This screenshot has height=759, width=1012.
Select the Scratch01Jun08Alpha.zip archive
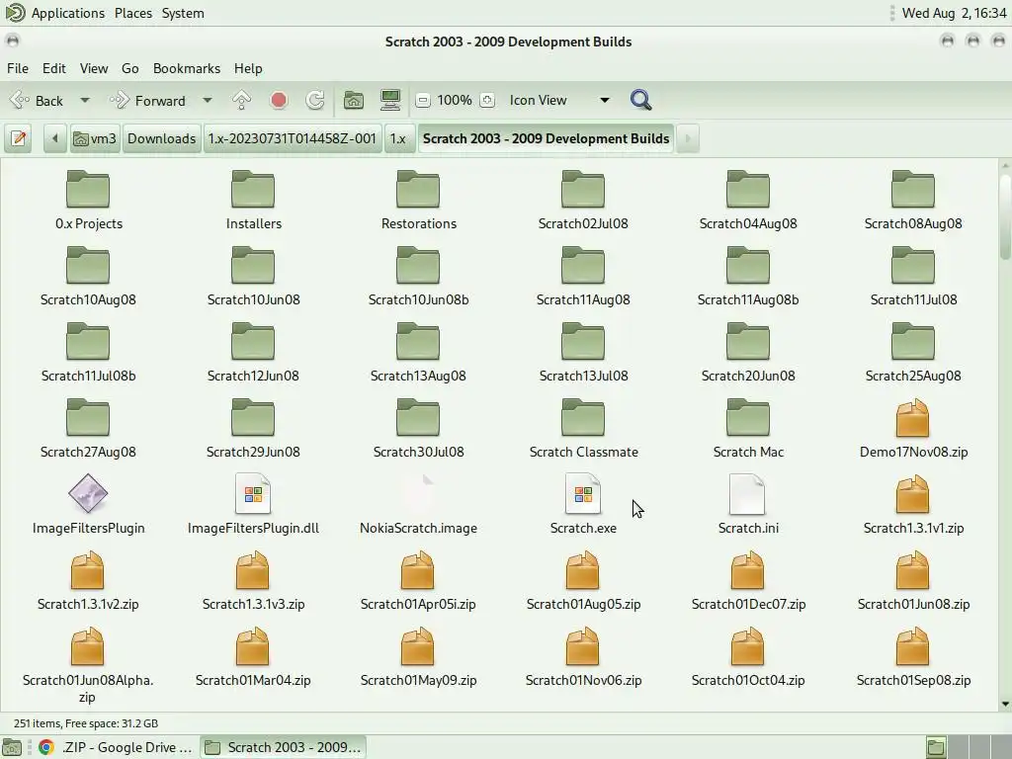tap(88, 665)
